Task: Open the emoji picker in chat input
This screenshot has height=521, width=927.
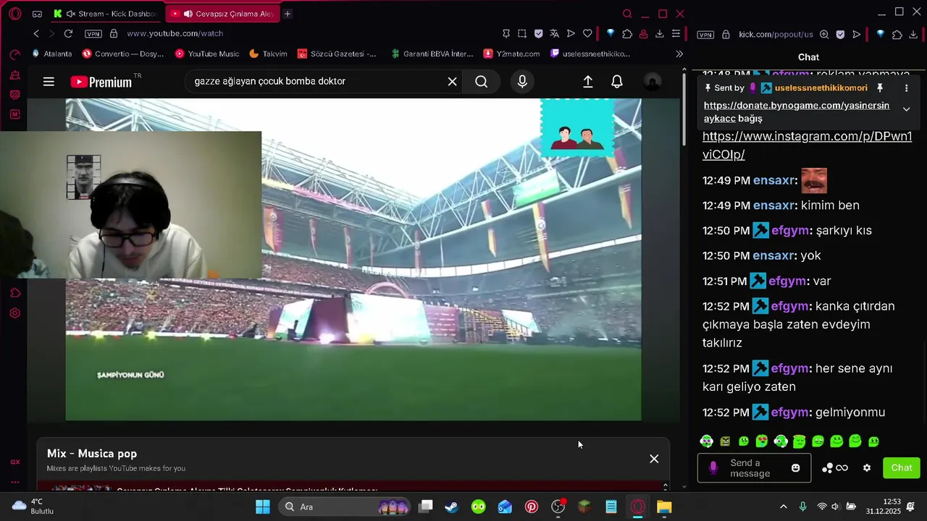Action: 796,468
